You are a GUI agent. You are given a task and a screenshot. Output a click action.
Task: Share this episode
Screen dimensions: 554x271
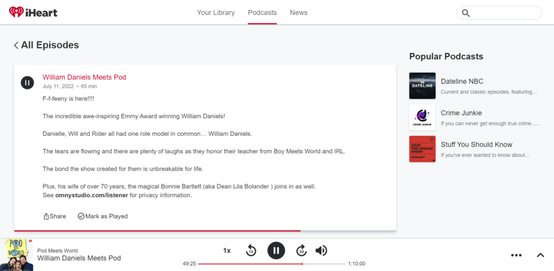point(54,216)
